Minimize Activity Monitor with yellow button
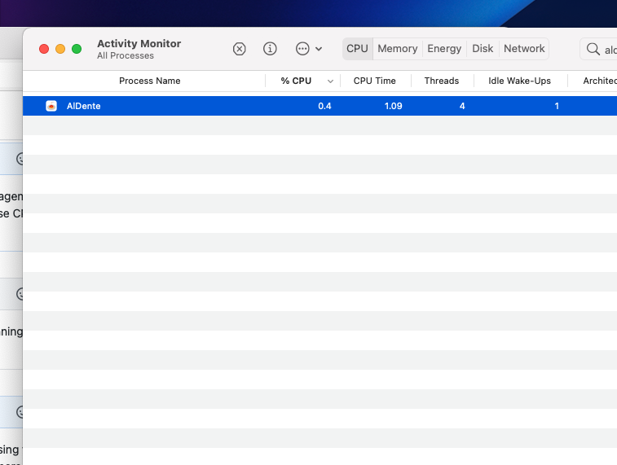 (60, 49)
